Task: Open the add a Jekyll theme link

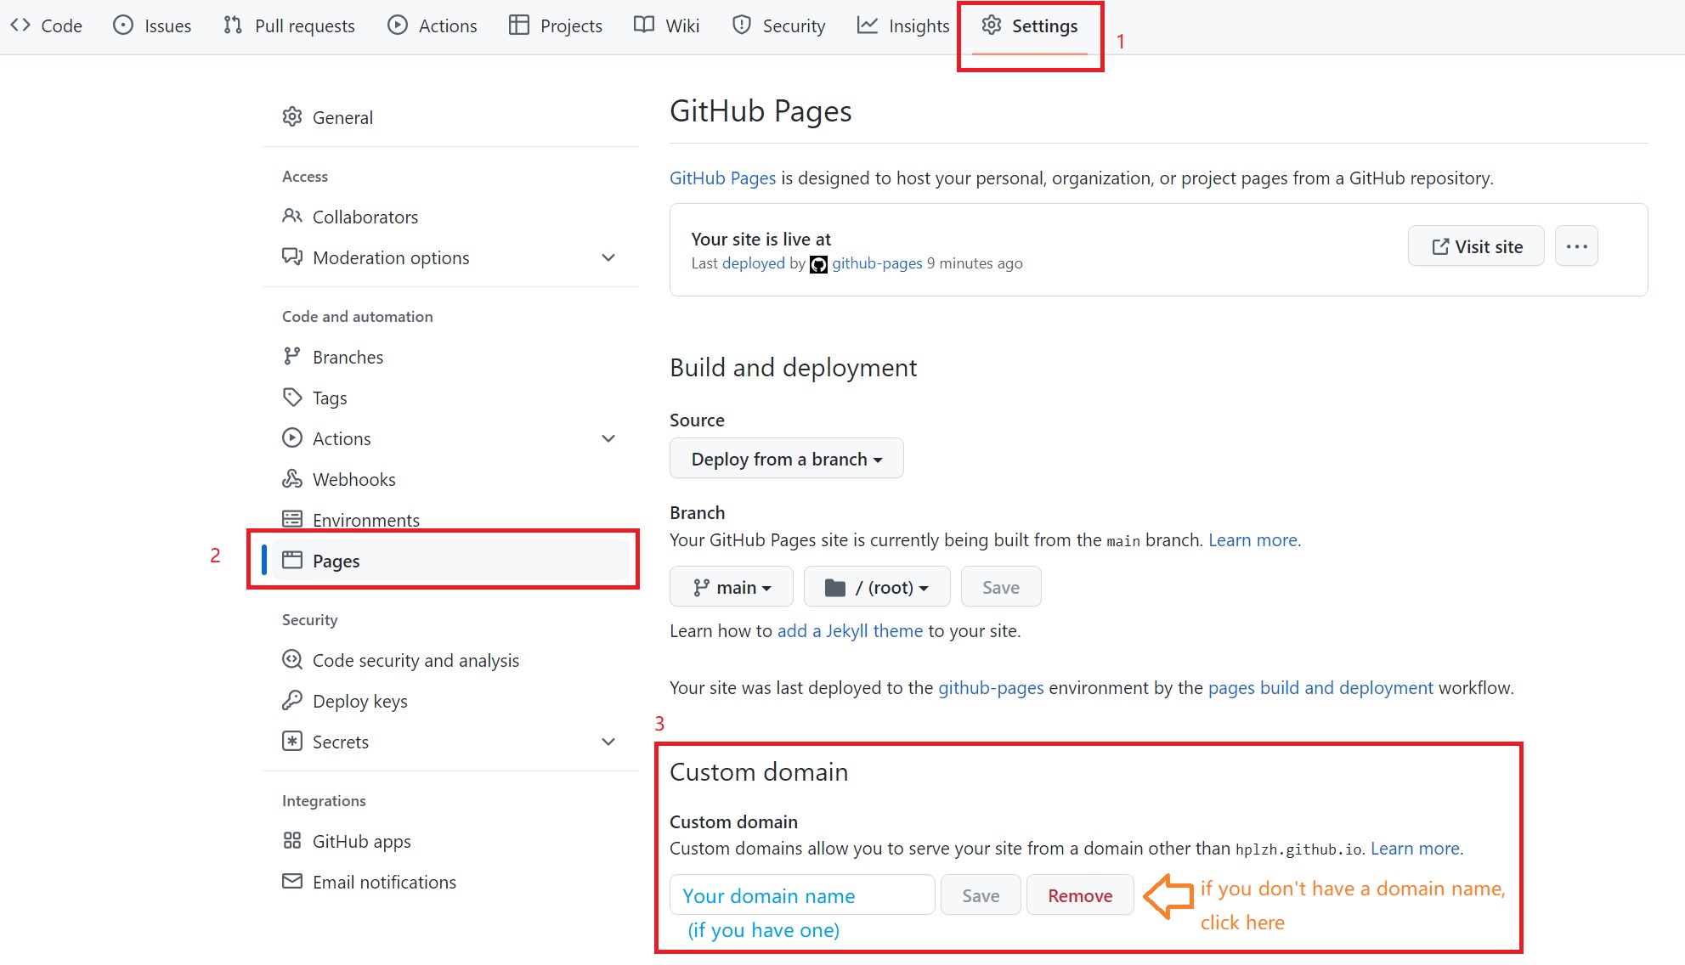Action: 850,631
